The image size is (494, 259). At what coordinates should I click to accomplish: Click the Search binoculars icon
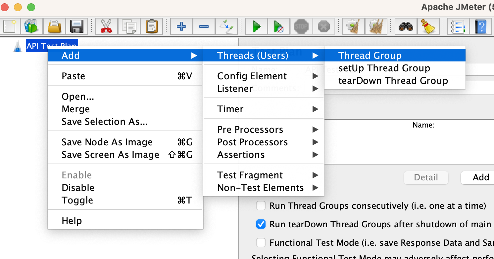pyautogui.click(x=406, y=26)
